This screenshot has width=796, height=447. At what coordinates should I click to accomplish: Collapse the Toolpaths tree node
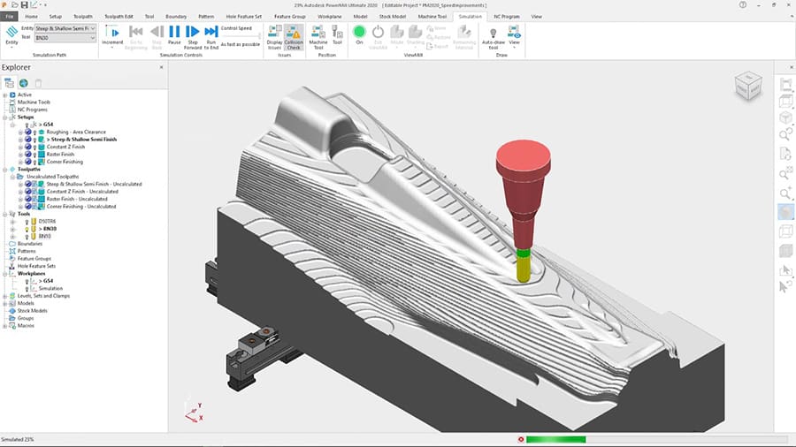click(x=5, y=170)
